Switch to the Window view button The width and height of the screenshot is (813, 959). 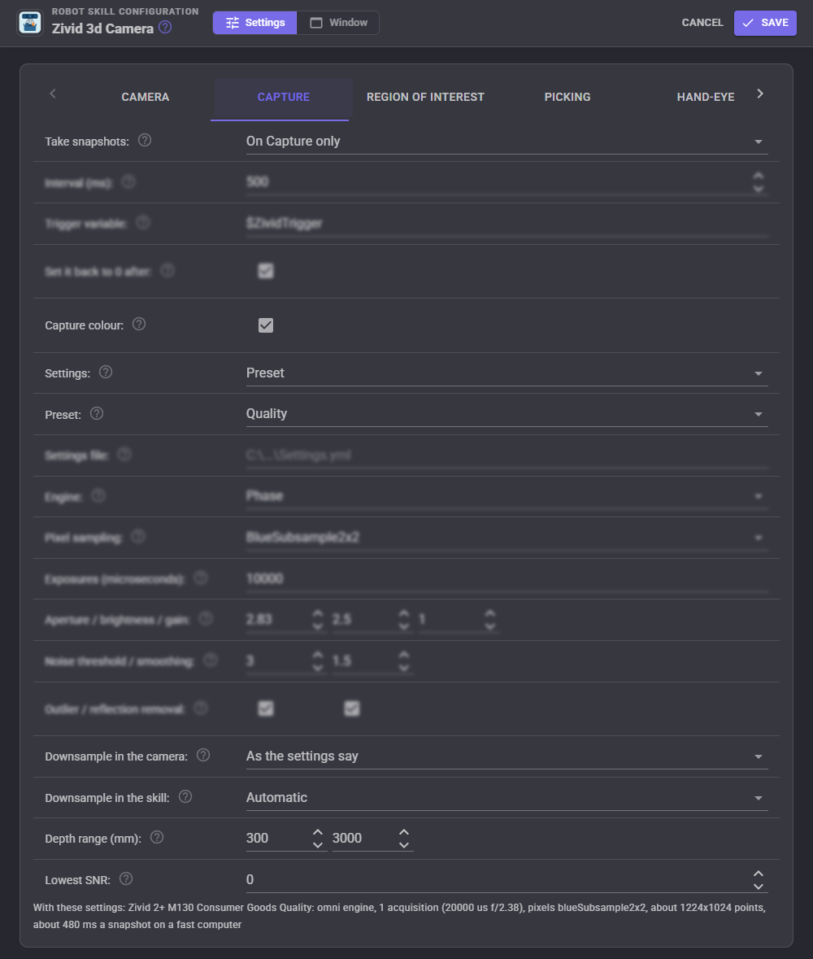click(338, 23)
